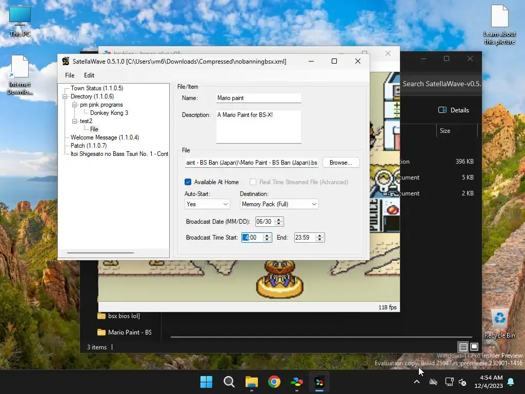
Task: Select the Mario Paint - BS folder in Explorer
Action: pyautogui.click(x=124, y=332)
